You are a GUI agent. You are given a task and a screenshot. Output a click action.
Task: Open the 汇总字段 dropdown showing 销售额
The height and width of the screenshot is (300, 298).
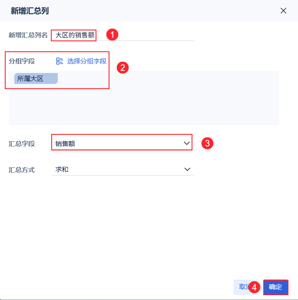(117, 143)
